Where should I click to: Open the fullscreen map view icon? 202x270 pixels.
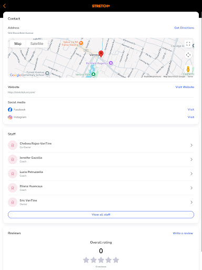[188, 44]
